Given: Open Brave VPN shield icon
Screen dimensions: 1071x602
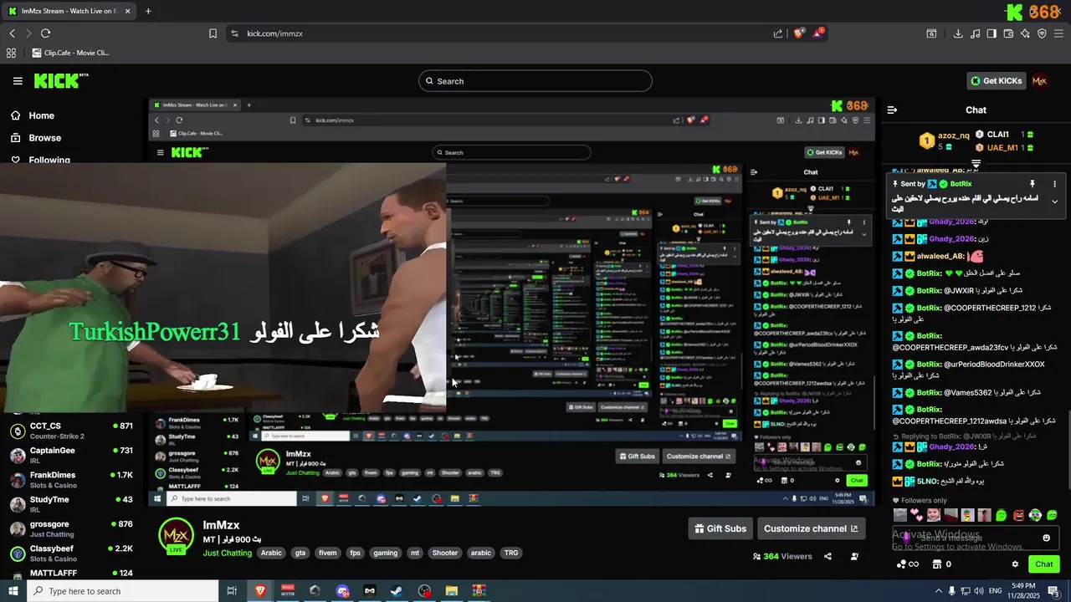Looking at the screenshot, I should 1042,33.
